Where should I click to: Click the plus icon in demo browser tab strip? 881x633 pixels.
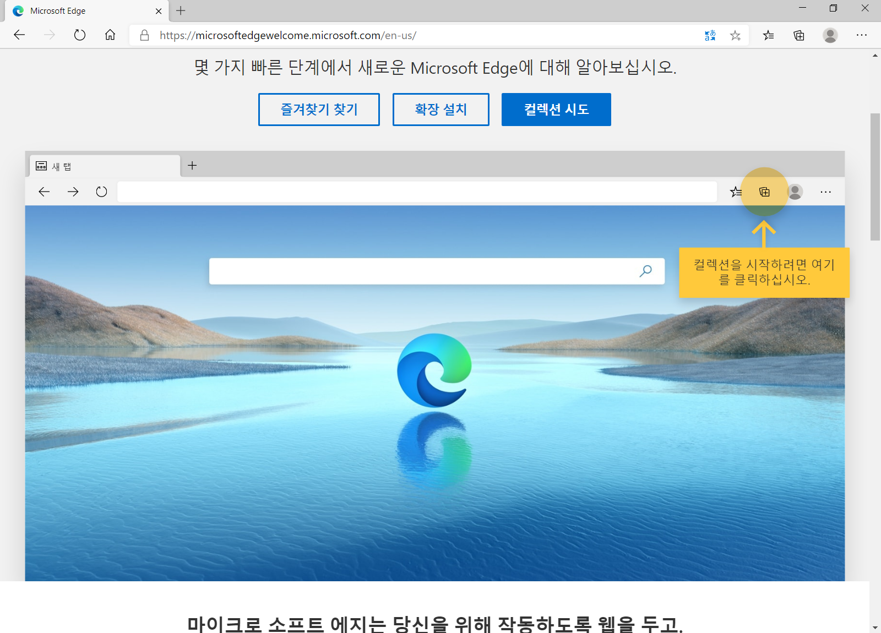[x=192, y=166]
